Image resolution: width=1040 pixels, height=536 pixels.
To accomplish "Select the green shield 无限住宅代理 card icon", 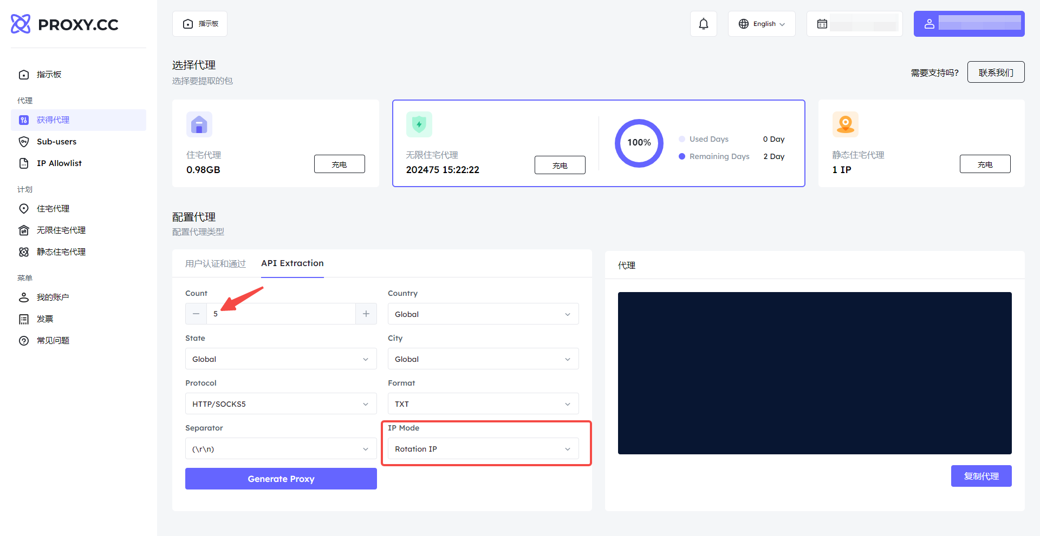I will (x=419, y=124).
